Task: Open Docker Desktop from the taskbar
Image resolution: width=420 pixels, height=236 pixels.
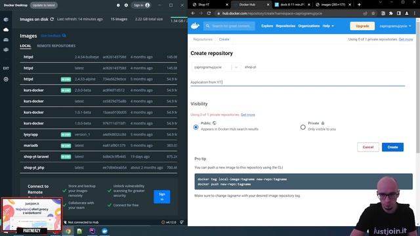Action: (x=105, y=231)
